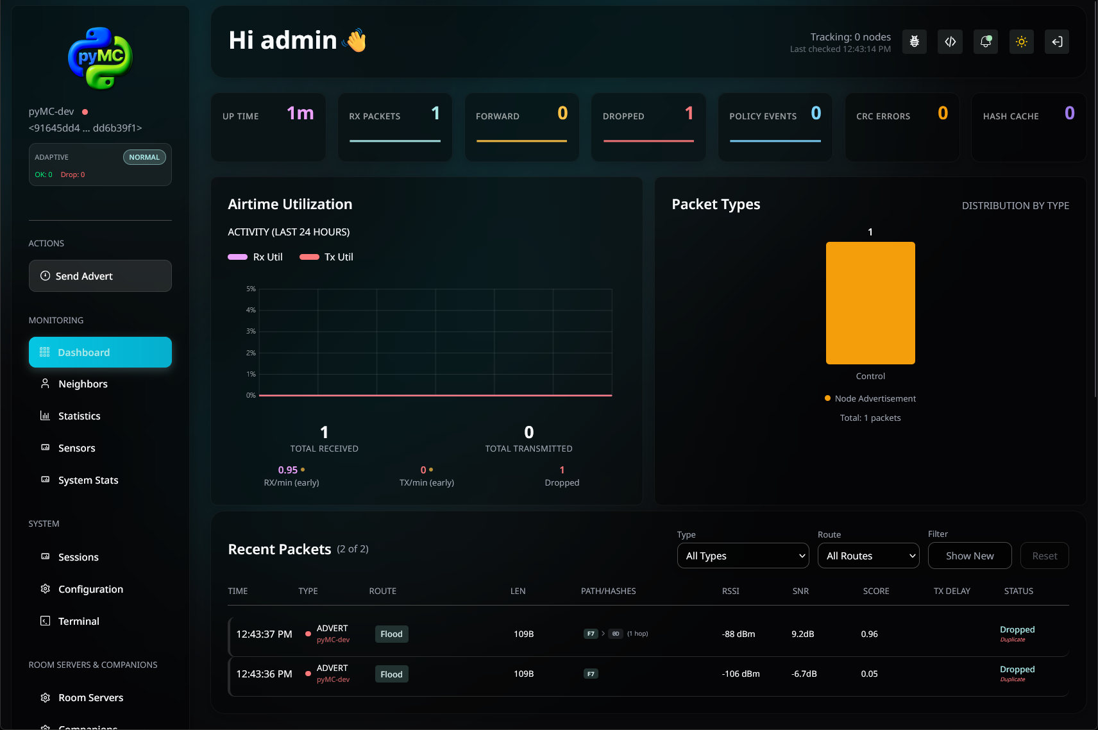Toggle Rx Util legend swatch
Viewport: 1098px width, 730px height.
click(237, 257)
